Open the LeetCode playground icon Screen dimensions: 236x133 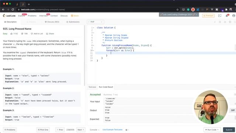tap(220, 16)
